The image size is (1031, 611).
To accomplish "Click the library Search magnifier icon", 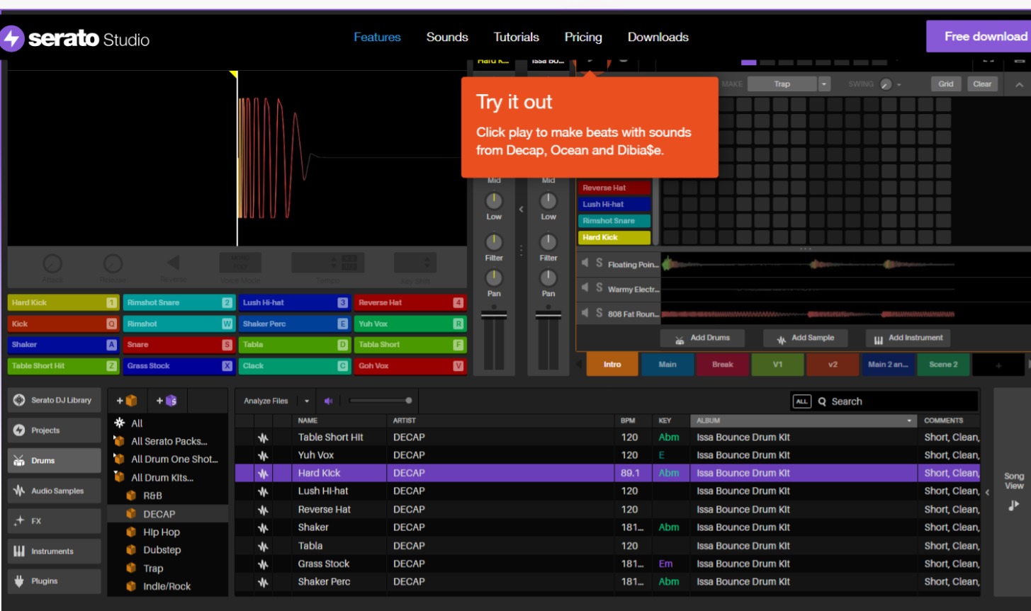I will [x=822, y=401].
